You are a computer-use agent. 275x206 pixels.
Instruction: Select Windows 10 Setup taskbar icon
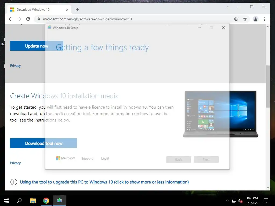click(x=59, y=201)
